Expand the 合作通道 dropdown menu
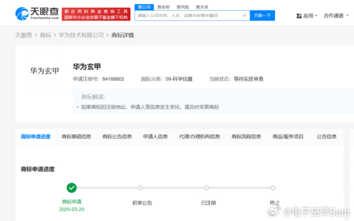This screenshot has width=354, height=221. tap(336, 15)
